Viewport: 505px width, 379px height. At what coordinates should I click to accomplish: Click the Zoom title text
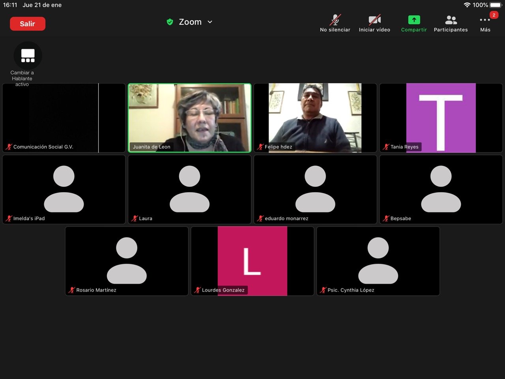click(190, 22)
